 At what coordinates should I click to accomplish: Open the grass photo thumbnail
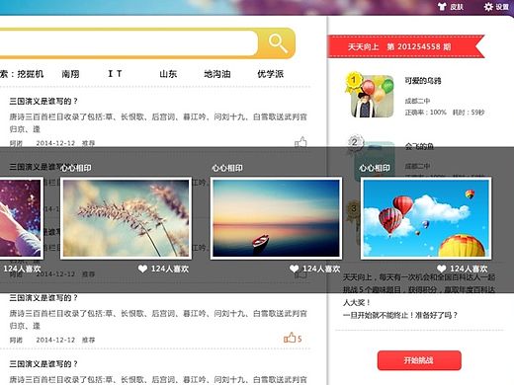pos(126,218)
